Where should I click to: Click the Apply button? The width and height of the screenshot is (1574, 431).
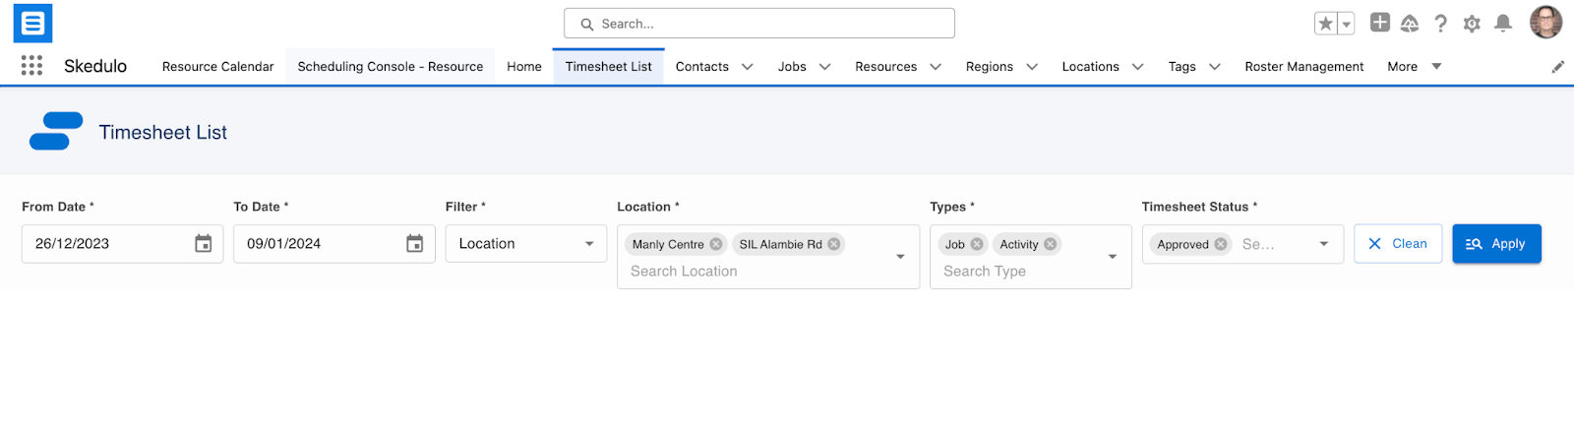tap(1496, 244)
